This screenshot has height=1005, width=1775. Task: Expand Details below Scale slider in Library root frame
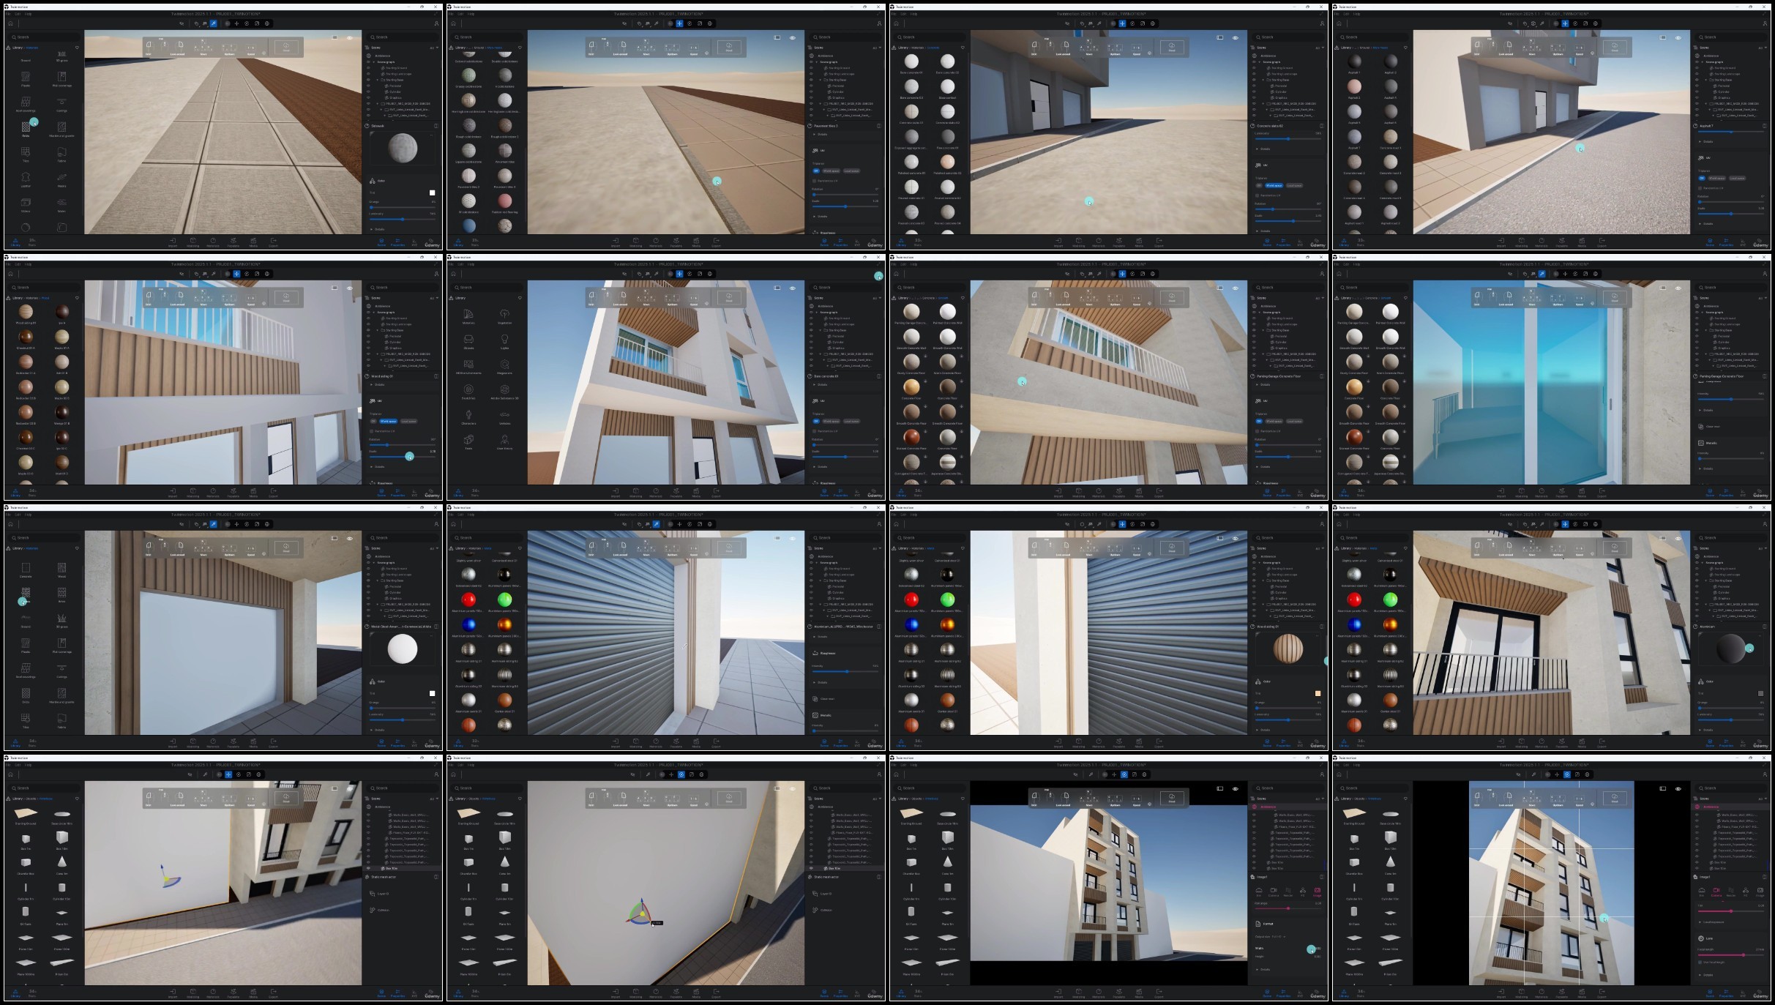pyautogui.click(x=821, y=466)
